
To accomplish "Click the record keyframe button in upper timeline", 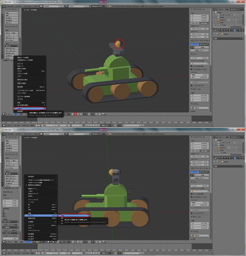I will tap(115, 125).
